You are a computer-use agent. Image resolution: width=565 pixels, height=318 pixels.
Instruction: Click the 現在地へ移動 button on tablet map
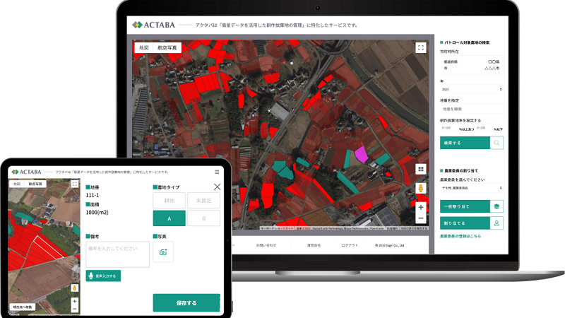point(23,307)
